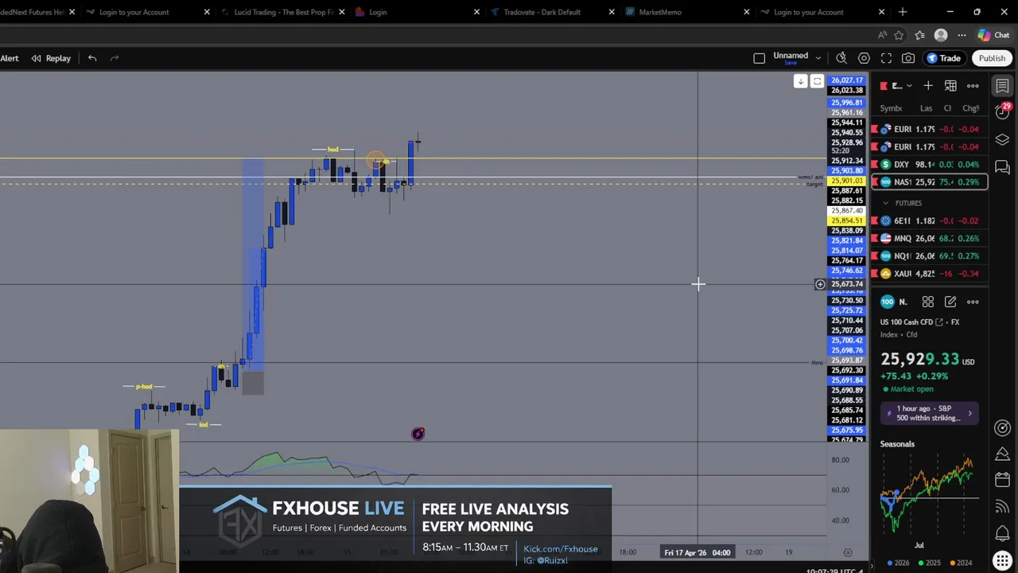The image size is (1018, 573).
Task: Select the NQ1! futures row
Action: pyautogui.click(x=930, y=256)
